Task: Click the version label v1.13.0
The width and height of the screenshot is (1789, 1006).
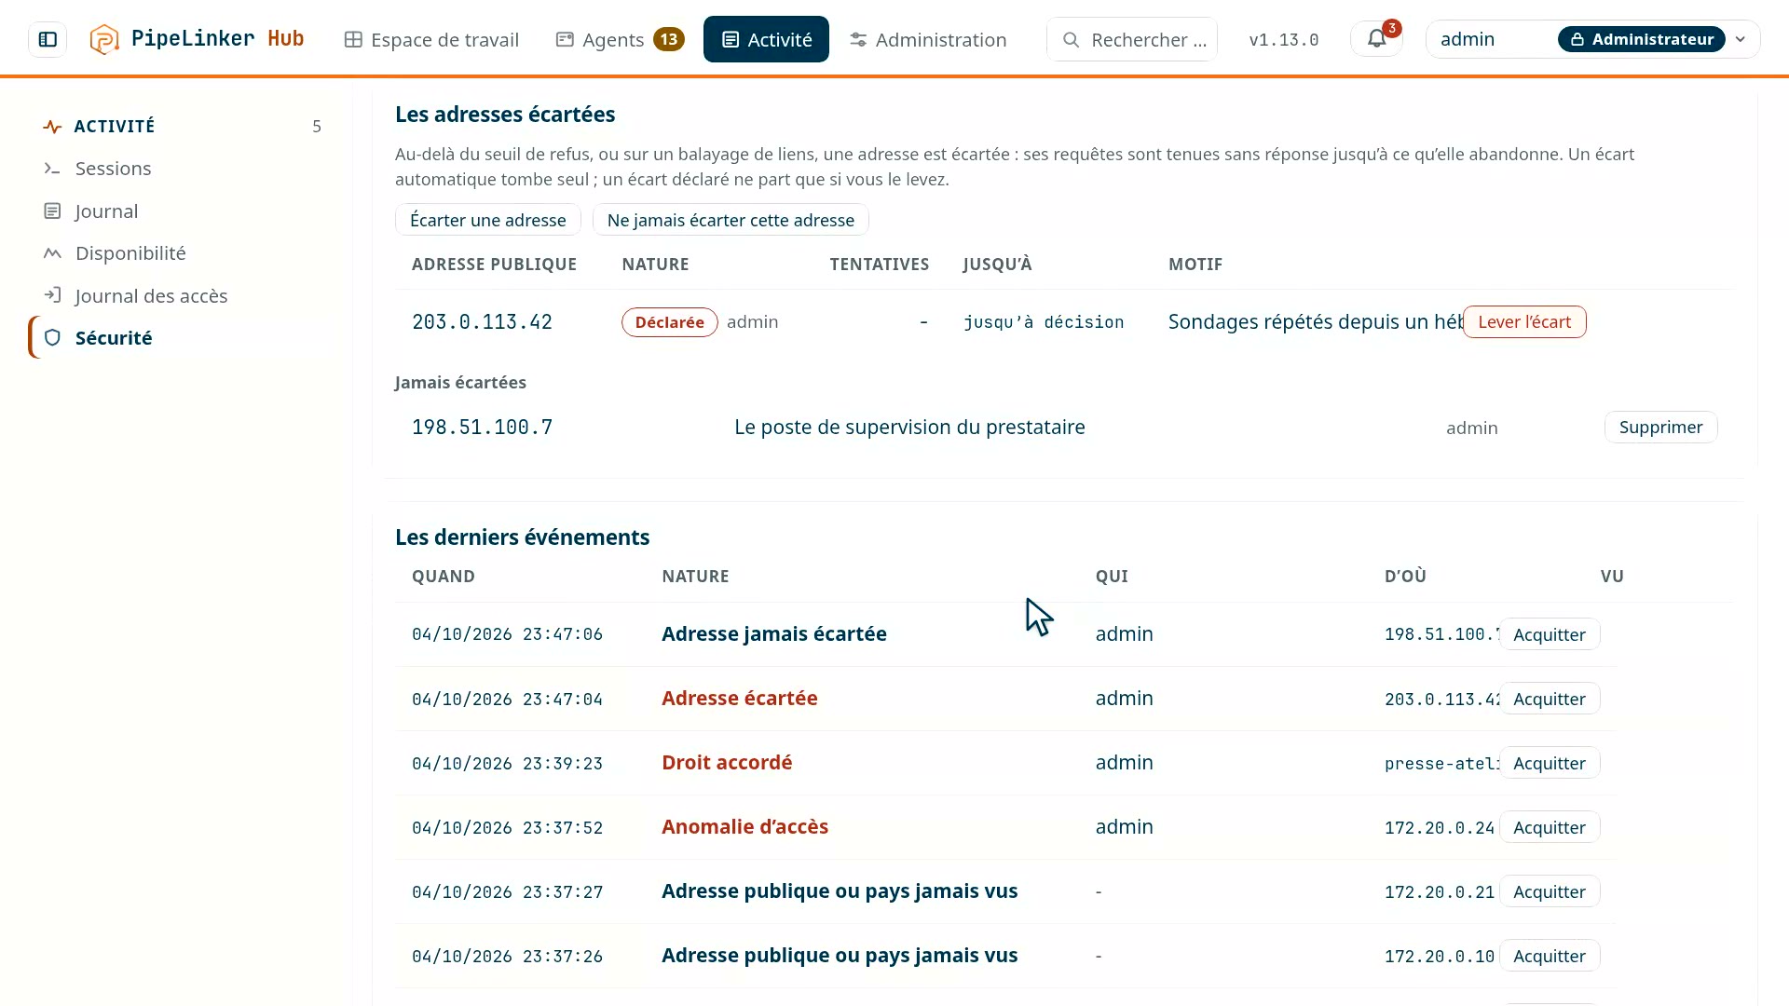Action: click(1283, 39)
